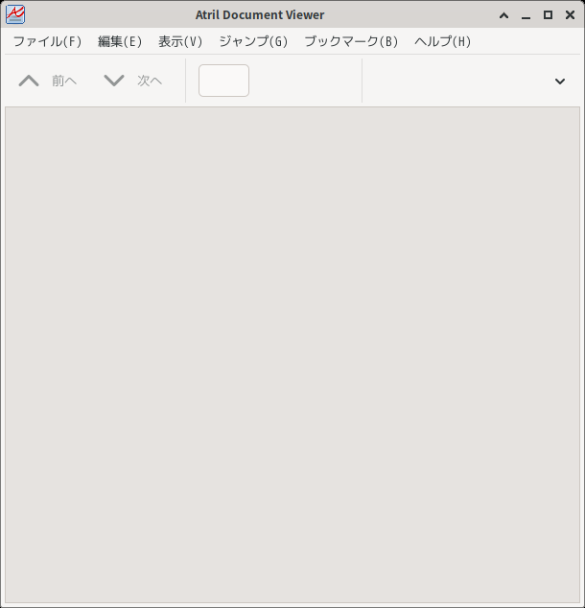Open the ヘルプ(H) menu
Image resolution: width=585 pixels, height=608 pixels.
coord(442,41)
